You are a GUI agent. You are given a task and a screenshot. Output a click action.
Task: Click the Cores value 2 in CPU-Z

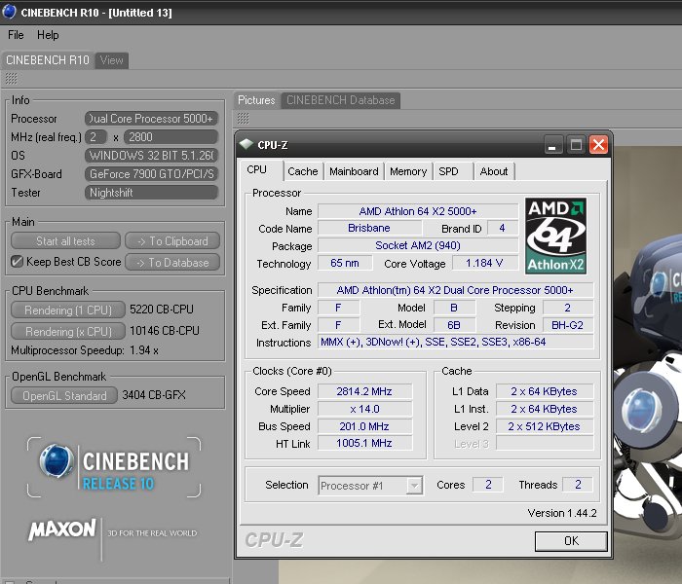488,485
